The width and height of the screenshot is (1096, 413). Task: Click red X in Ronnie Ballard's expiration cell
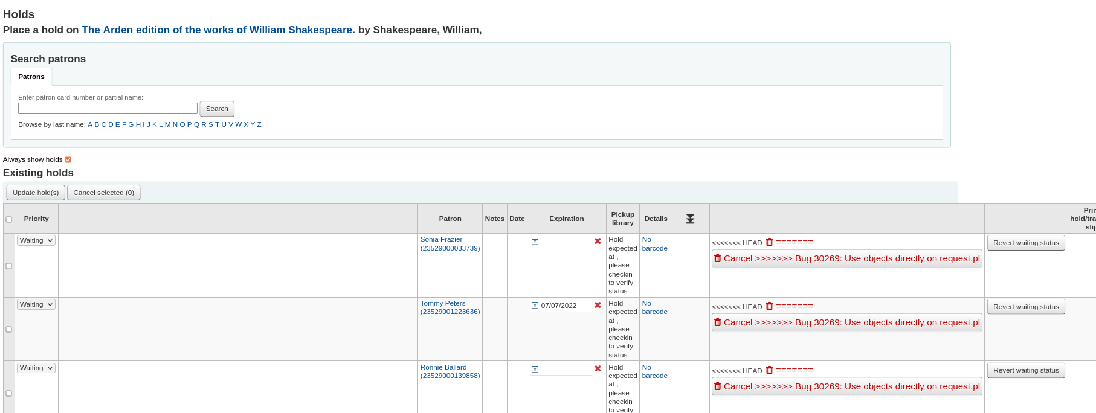click(x=598, y=368)
